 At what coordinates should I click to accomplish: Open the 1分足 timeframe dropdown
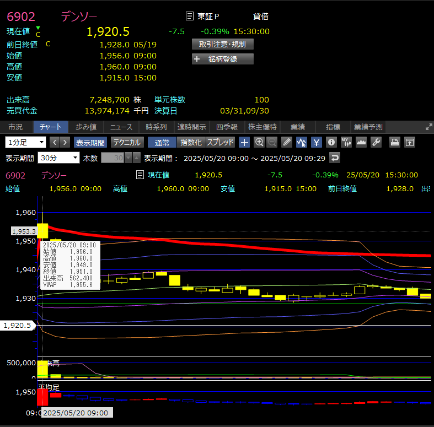click(x=25, y=143)
